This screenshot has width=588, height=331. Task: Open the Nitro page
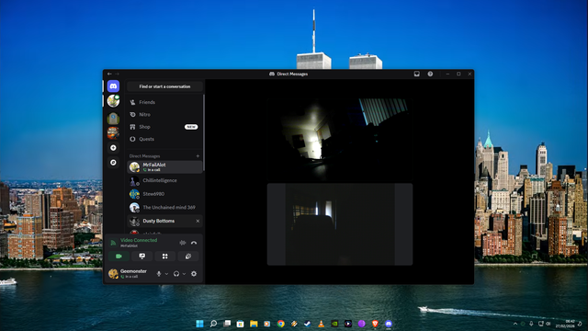(164, 114)
